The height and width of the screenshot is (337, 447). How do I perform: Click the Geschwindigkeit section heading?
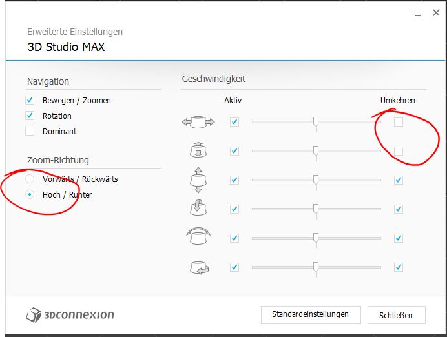click(214, 79)
